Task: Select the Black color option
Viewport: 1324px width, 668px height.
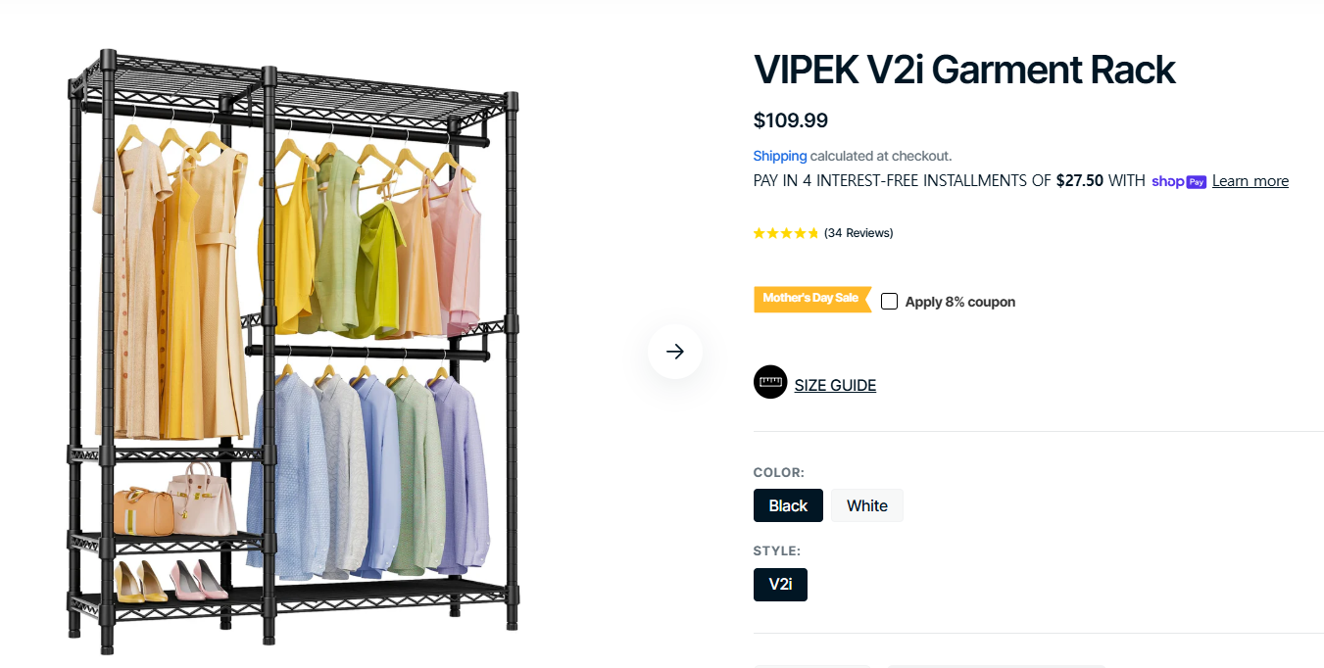Action: click(788, 505)
